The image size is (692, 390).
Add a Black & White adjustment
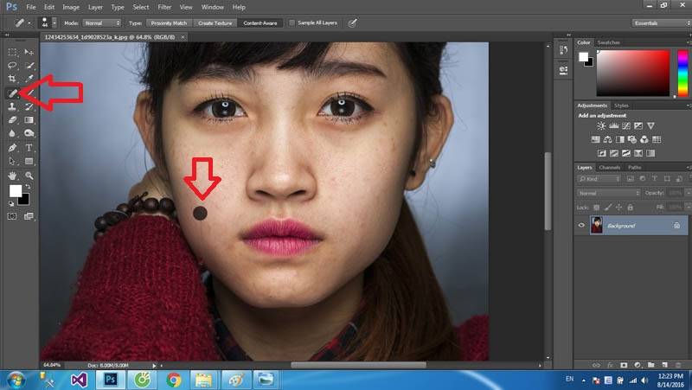point(619,139)
